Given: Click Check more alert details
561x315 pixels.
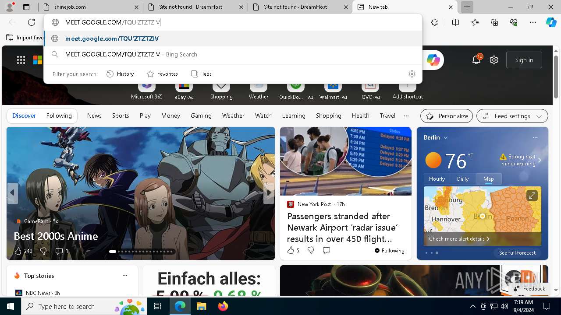Looking at the screenshot, I should click(459, 239).
